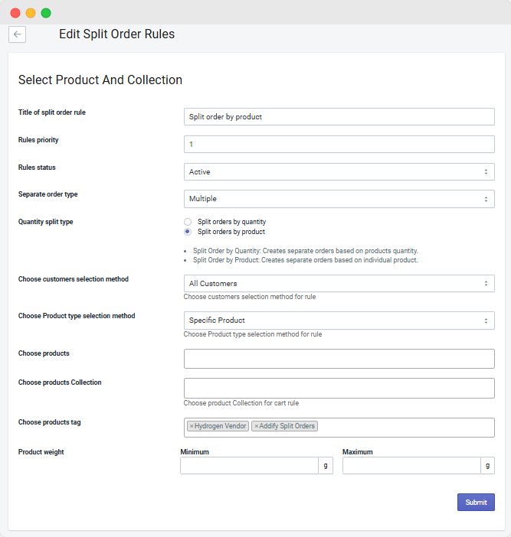Click the Rules priority input field

pyautogui.click(x=339, y=145)
